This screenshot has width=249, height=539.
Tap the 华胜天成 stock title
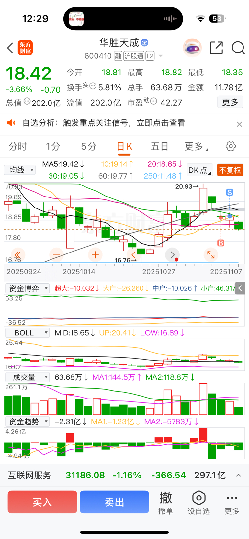119,42
